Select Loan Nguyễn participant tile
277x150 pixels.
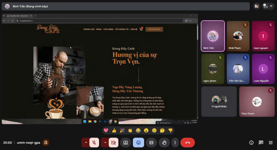[263, 69]
